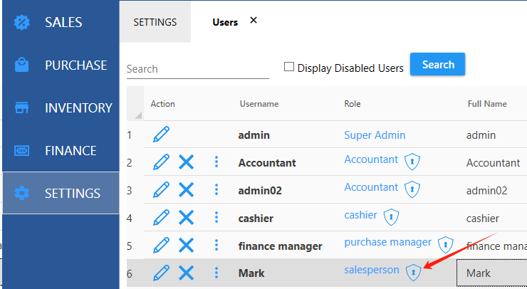The width and height of the screenshot is (527, 289).
Task: Open three-dot options menu for Mark
Action: (x=216, y=273)
